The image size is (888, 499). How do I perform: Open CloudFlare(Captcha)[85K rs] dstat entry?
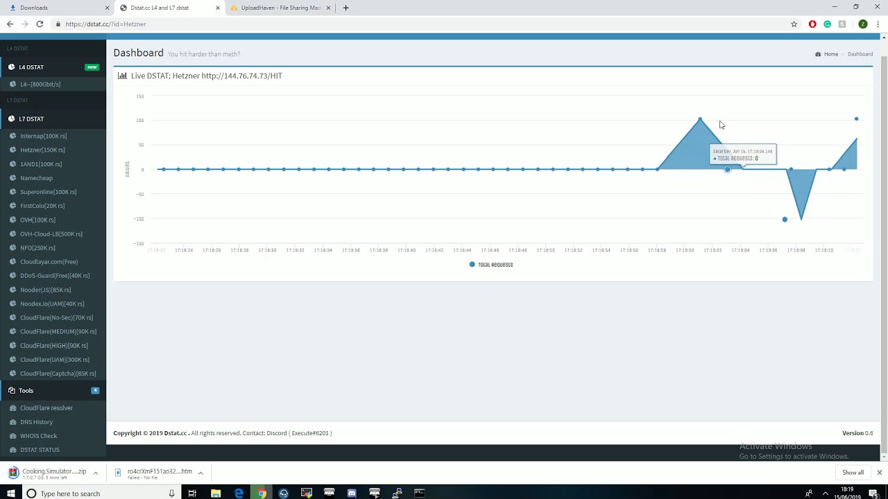coord(58,374)
